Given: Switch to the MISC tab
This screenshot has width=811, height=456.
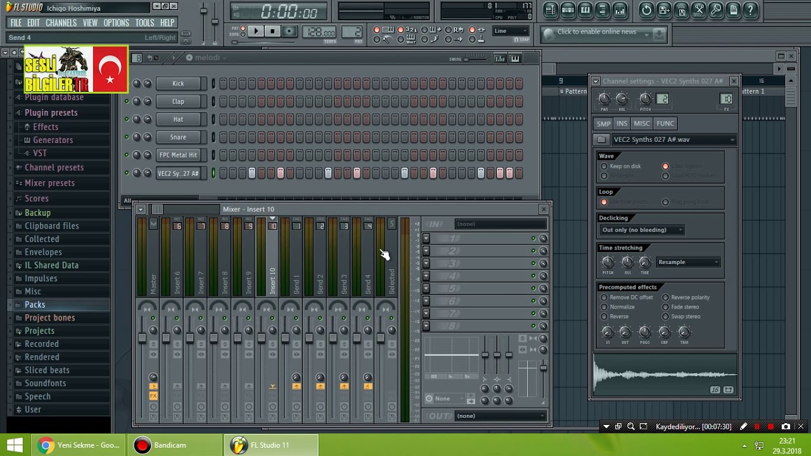Looking at the screenshot, I should (x=641, y=123).
